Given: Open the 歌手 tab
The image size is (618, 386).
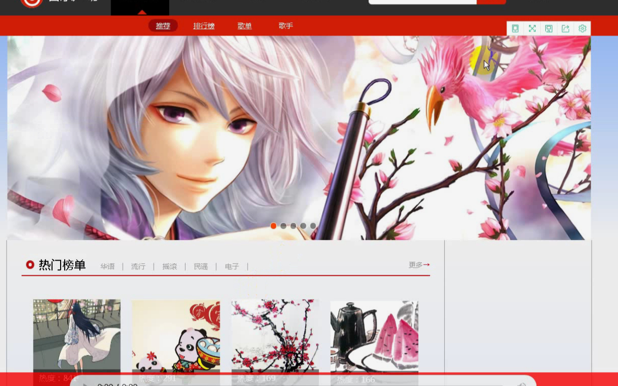Looking at the screenshot, I should [286, 26].
